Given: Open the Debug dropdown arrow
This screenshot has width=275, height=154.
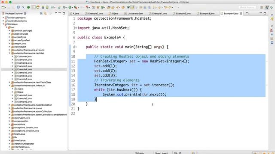Looking at the screenshot, I should 67,7.
